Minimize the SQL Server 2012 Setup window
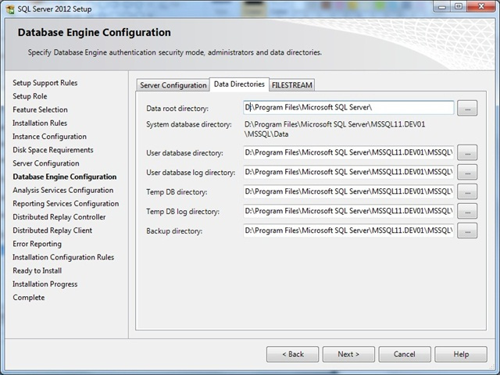 [x=442, y=7]
